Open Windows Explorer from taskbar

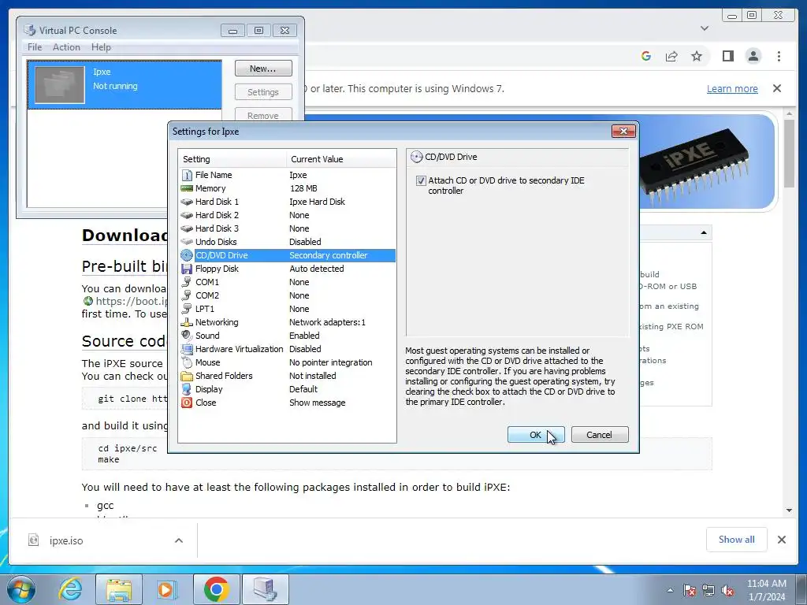point(118,589)
